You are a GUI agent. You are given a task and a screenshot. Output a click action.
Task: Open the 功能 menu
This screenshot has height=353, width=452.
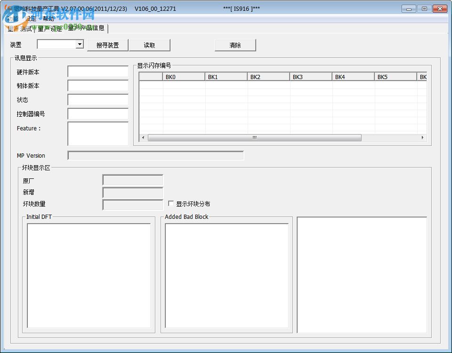pos(13,19)
